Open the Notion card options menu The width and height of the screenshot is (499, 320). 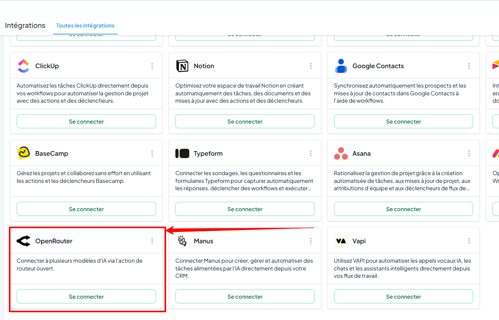click(x=311, y=66)
